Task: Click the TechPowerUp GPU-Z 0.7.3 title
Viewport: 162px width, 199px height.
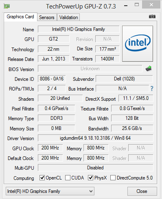Action: (81, 6)
